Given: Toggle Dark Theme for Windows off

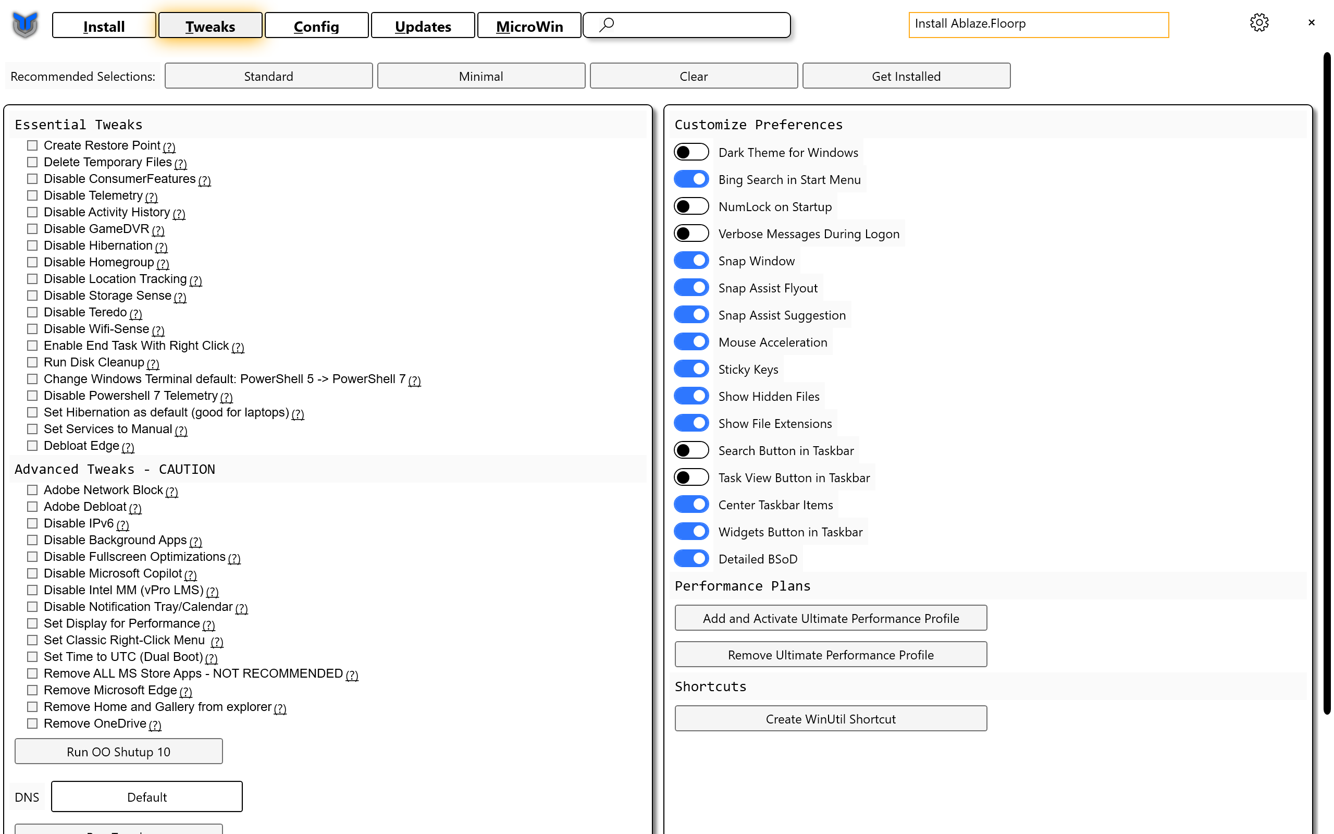Looking at the screenshot, I should click(690, 152).
